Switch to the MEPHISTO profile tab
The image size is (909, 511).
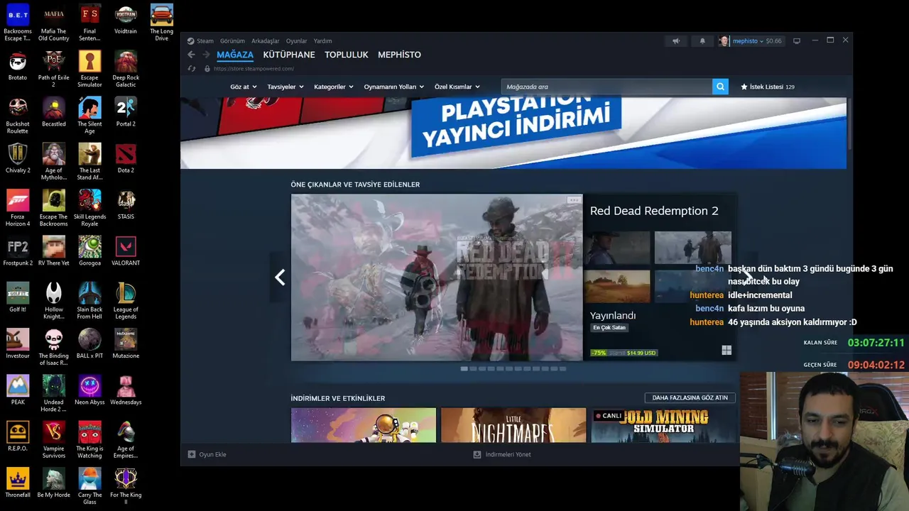click(399, 55)
